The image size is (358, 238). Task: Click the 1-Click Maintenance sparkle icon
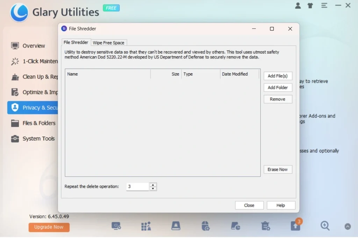coord(15,61)
